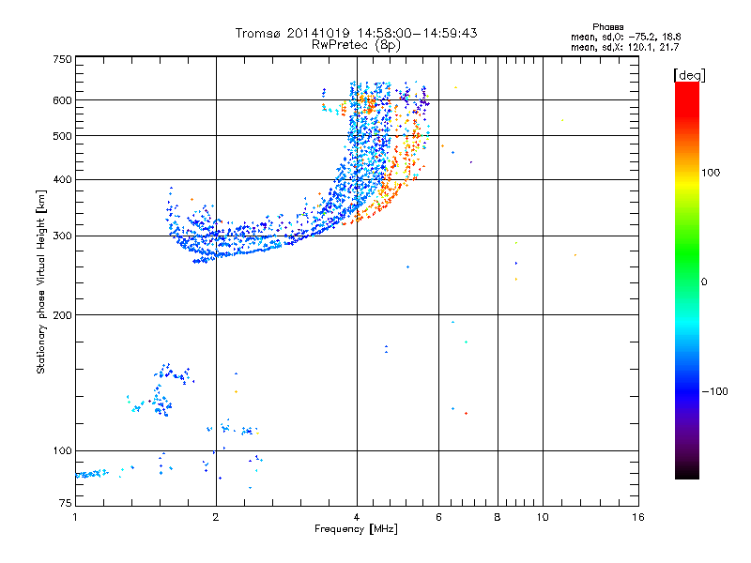Click the 'Stationary phase Virtual Height [km]' axis label
The image size is (751, 563).
tap(41, 281)
